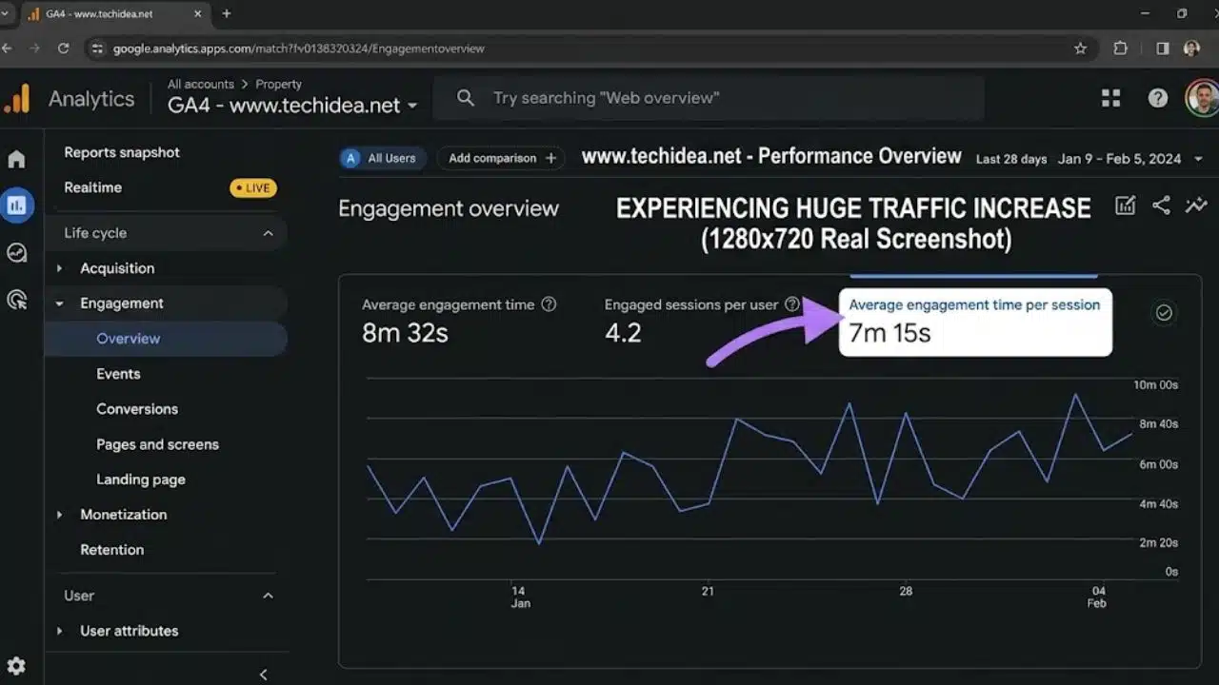Open the GA4 property selector dropdown
This screenshot has height=685, width=1219.
[292, 106]
